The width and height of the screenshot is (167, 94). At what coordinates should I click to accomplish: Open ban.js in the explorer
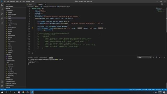coord(9,16)
